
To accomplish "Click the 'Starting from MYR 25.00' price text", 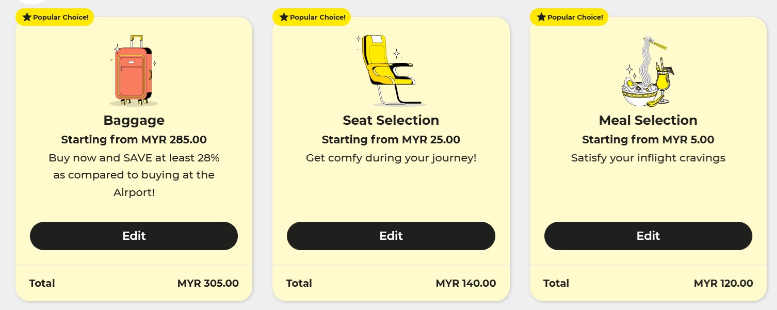I will coord(391,140).
